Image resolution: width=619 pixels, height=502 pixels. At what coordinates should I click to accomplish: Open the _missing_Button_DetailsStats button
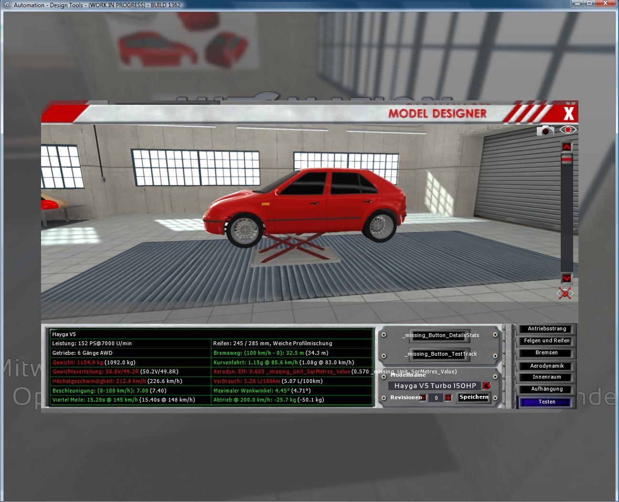(440, 335)
